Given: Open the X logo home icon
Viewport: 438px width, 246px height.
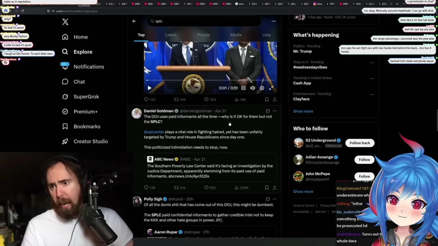Looking at the screenshot, I should pyautogui.click(x=65, y=22).
